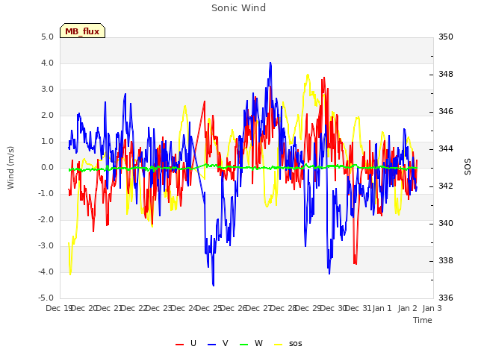478x358 pixels.
Task: Click the blue V peak near Dec 27
Action: (x=270, y=63)
